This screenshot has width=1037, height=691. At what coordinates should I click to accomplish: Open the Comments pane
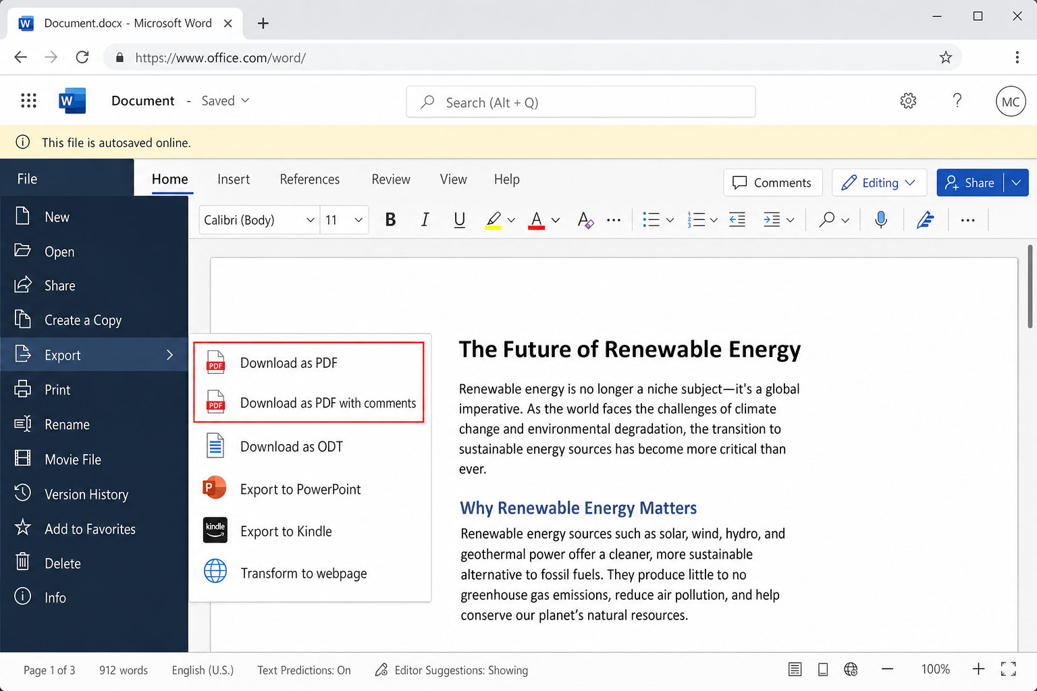(x=772, y=183)
